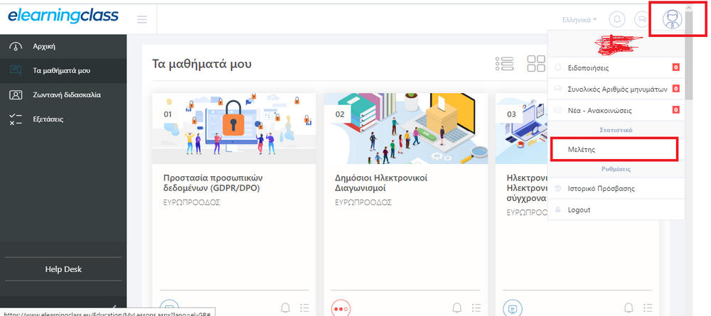Screen dimensions: 711x316
Task: Click the user avatar profile icon
Action: [x=671, y=19]
